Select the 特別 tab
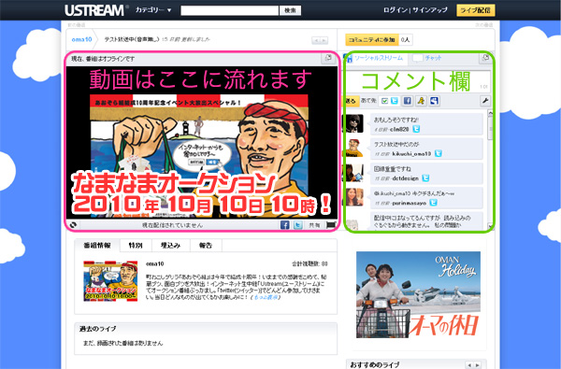561x369 pixels. click(136, 246)
